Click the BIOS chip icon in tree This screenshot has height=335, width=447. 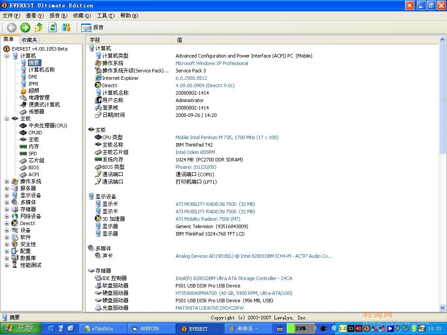(x=24, y=167)
